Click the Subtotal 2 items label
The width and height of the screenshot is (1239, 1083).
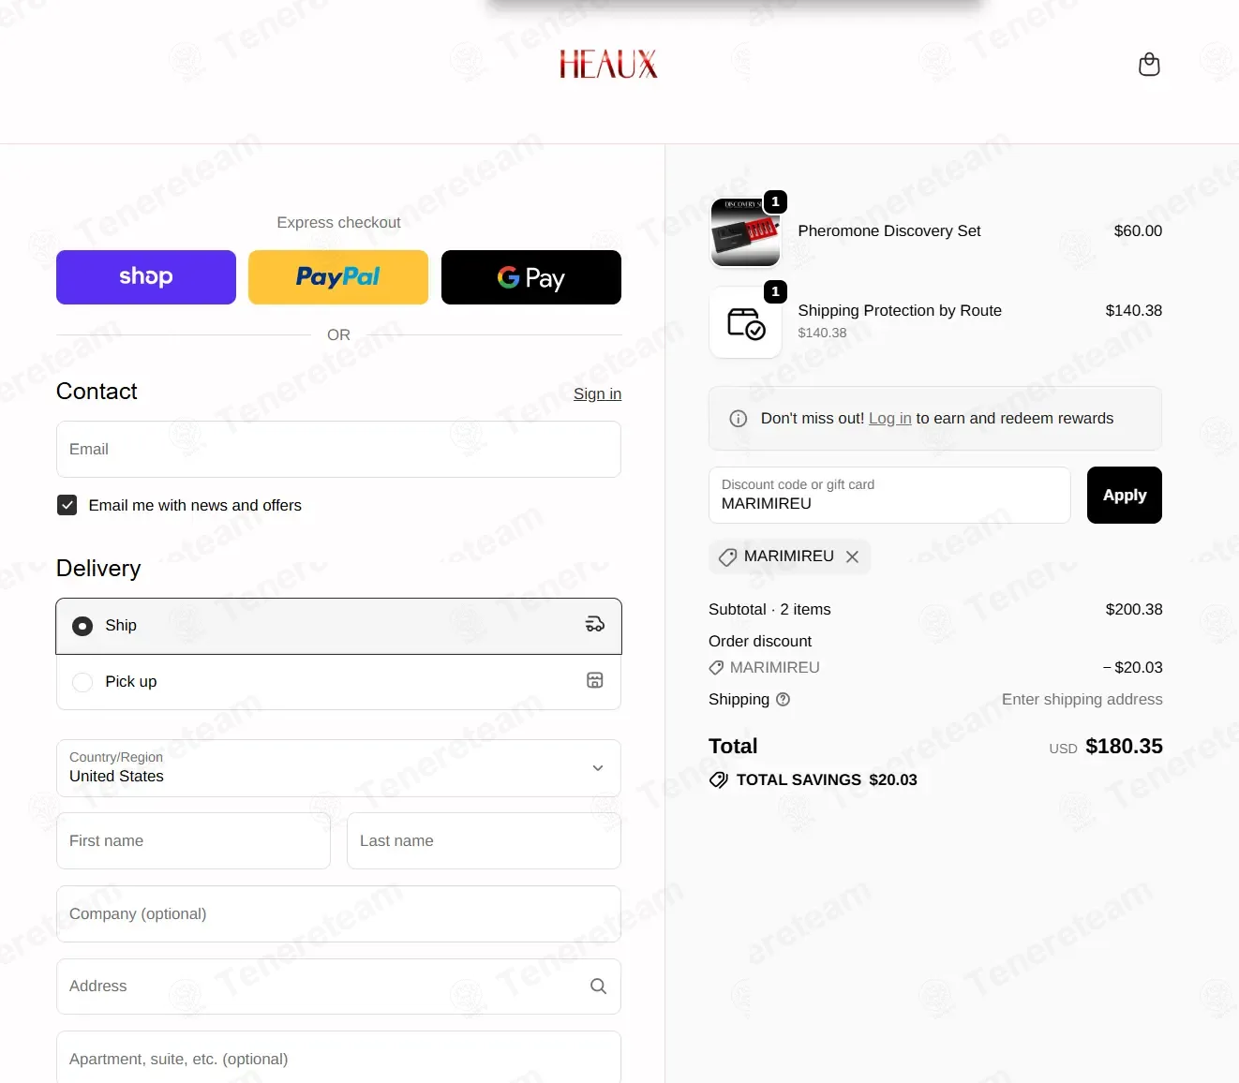click(769, 610)
